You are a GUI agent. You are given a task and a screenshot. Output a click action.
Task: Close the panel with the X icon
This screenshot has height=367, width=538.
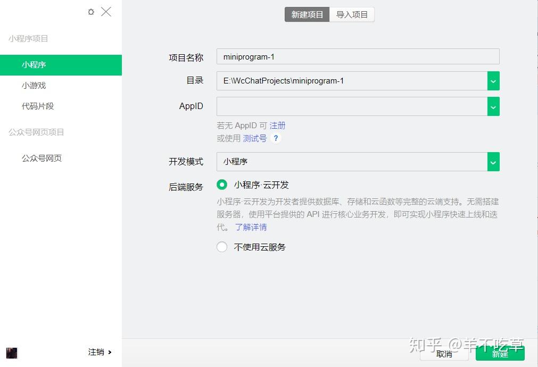[x=106, y=12]
